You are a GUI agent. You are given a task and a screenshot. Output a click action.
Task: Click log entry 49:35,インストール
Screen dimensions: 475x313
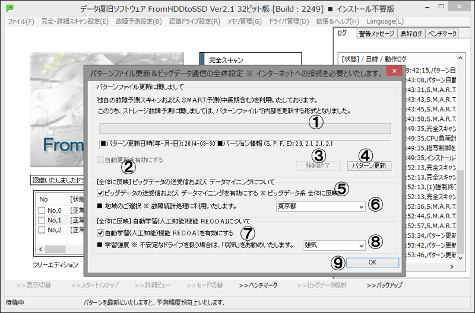click(x=431, y=158)
